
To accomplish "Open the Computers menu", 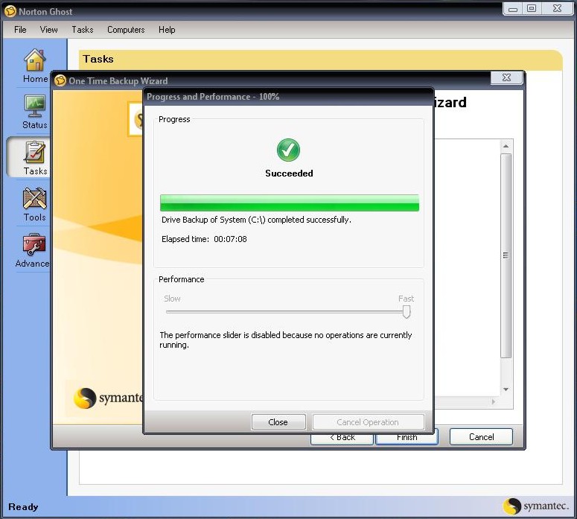I will pyautogui.click(x=126, y=30).
